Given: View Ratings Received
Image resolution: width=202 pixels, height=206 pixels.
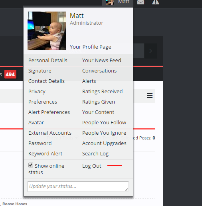Looking at the screenshot, I should (103, 92).
